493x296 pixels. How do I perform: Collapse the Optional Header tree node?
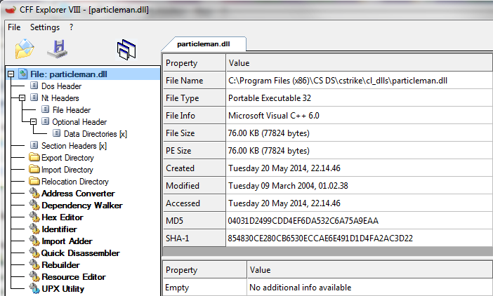coord(33,122)
